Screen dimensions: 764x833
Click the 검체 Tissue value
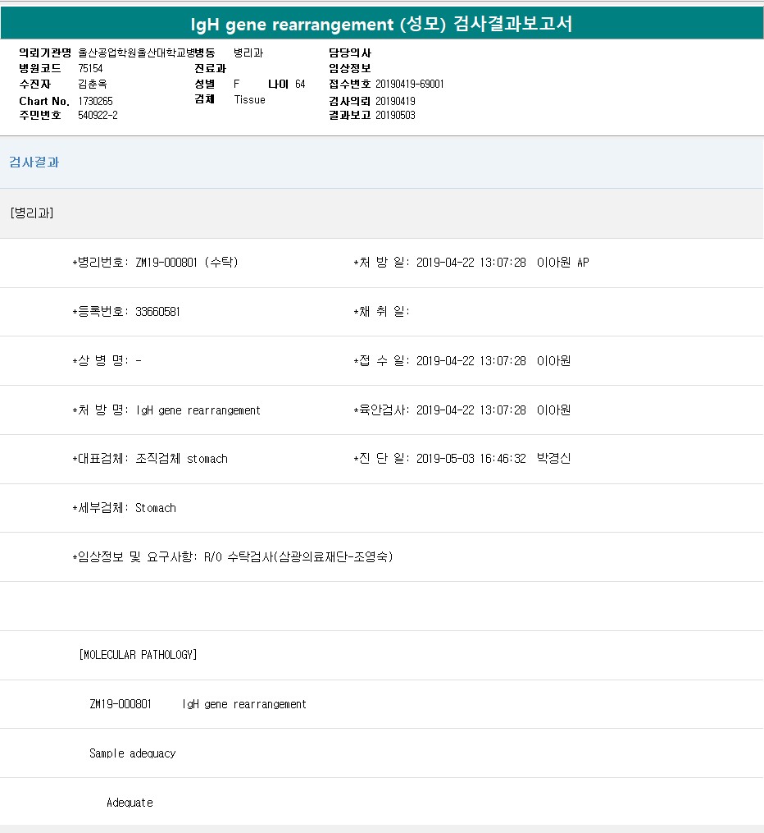pos(249,99)
